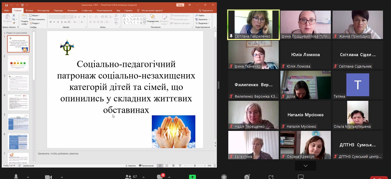Select slide 2 thumbnail with emoji faces
391x179 pixels.
tap(18, 63)
